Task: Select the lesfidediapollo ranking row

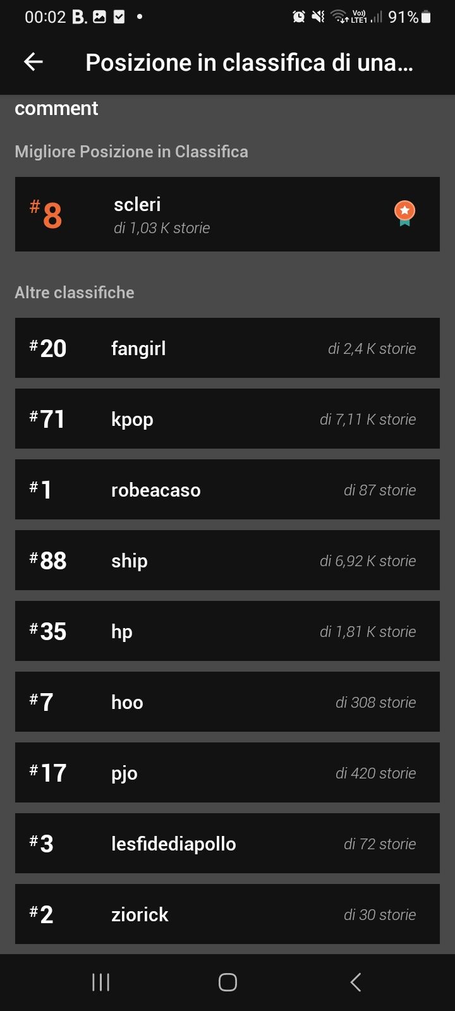Action: pyautogui.click(x=227, y=844)
